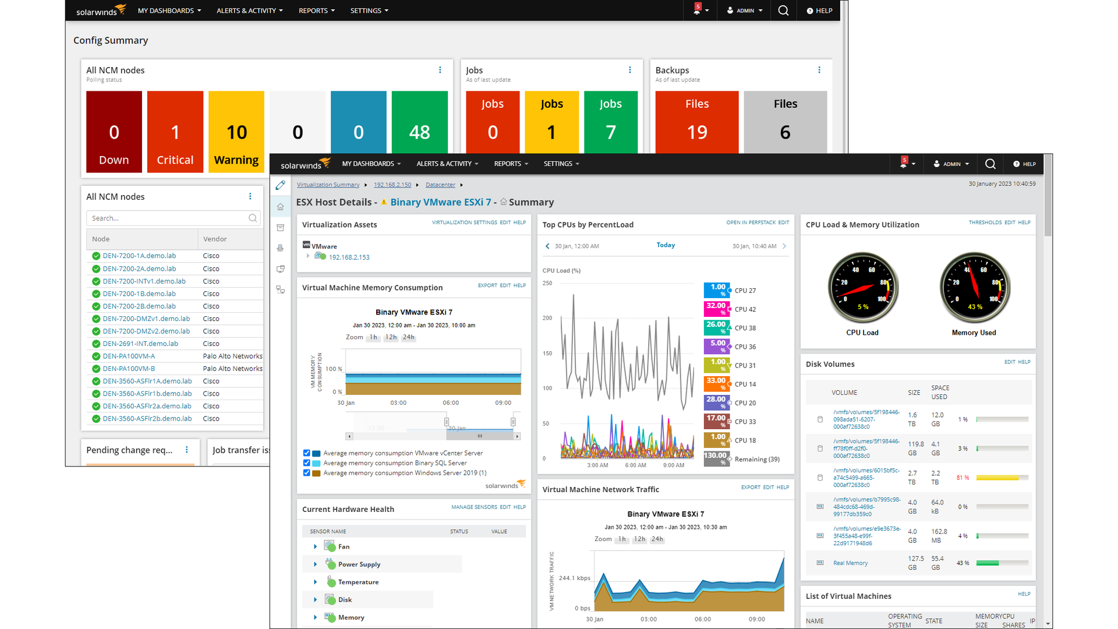Click the notifications bell showing 5 alerts
1118x629 pixels.
point(904,164)
